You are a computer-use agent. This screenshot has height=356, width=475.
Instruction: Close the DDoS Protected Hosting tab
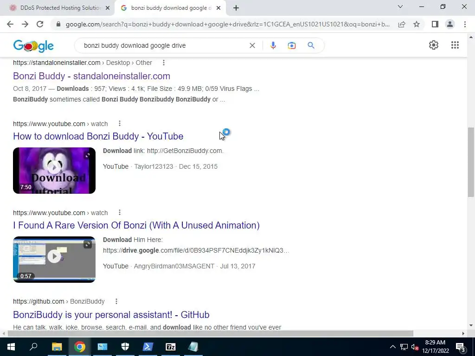(108, 8)
